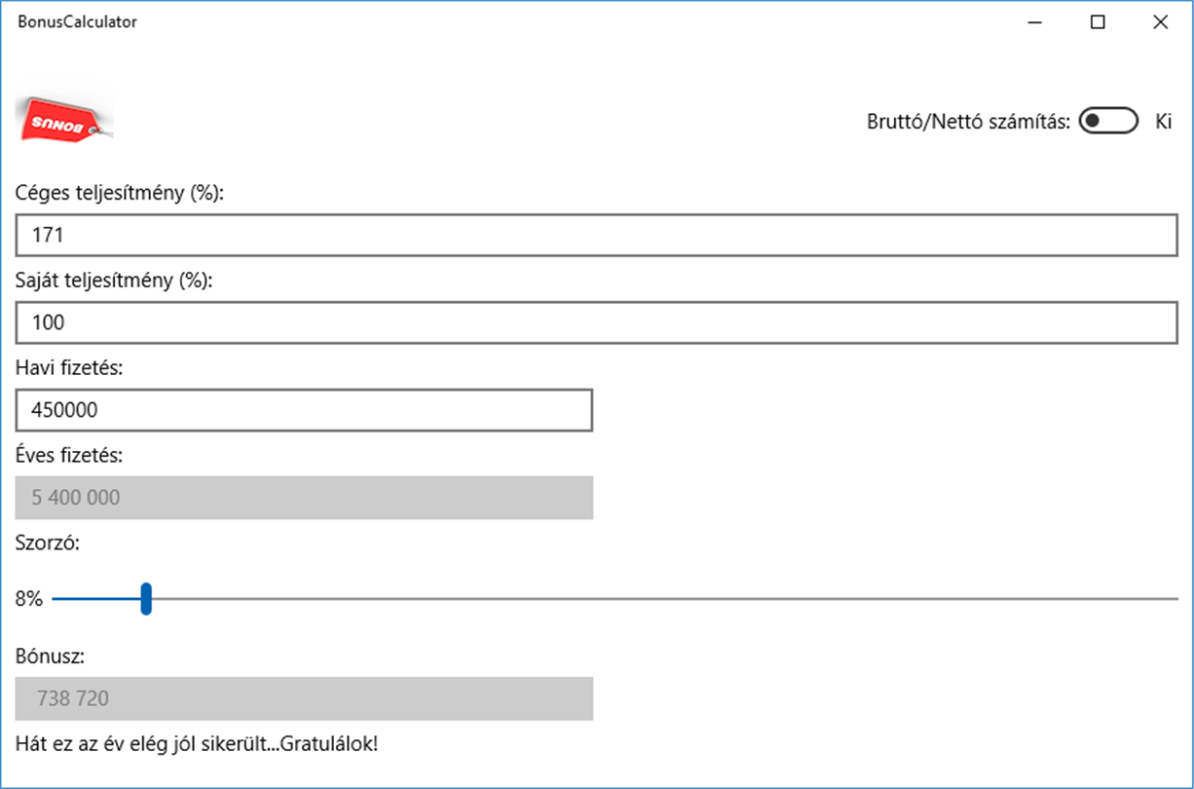
Task: Click the Céges teljesítmény input field
Action: (x=596, y=236)
